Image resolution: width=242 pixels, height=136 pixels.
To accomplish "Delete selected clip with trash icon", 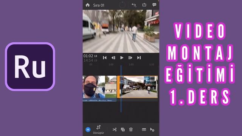I will [x=131, y=130].
